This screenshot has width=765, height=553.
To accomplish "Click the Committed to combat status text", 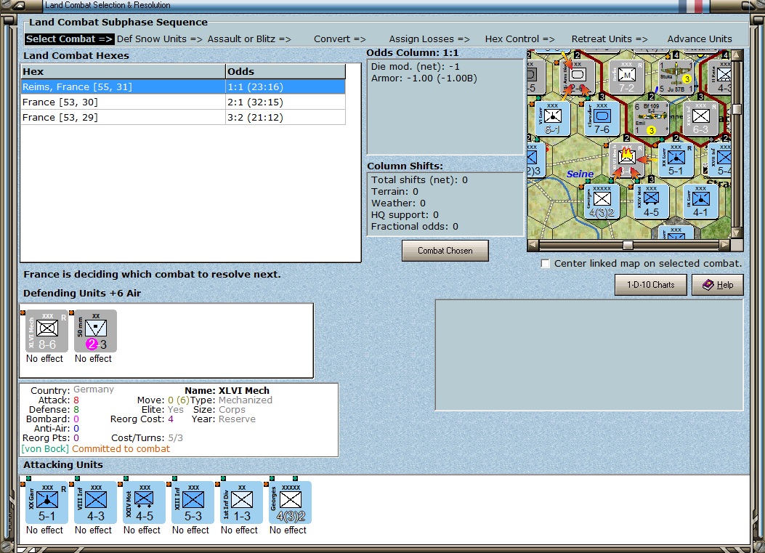I will coord(121,449).
